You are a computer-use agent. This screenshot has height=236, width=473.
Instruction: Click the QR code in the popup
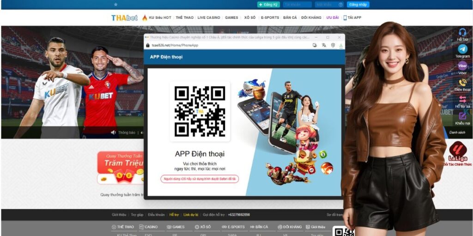200,111
